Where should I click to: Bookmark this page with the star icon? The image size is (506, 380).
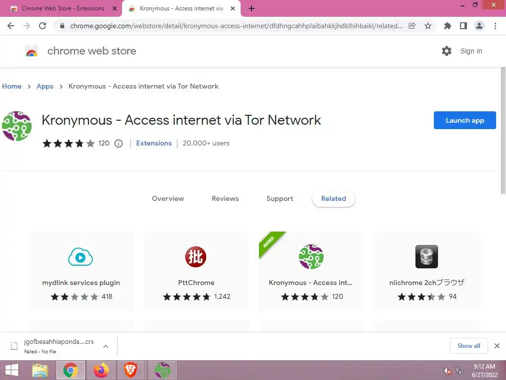428,26
